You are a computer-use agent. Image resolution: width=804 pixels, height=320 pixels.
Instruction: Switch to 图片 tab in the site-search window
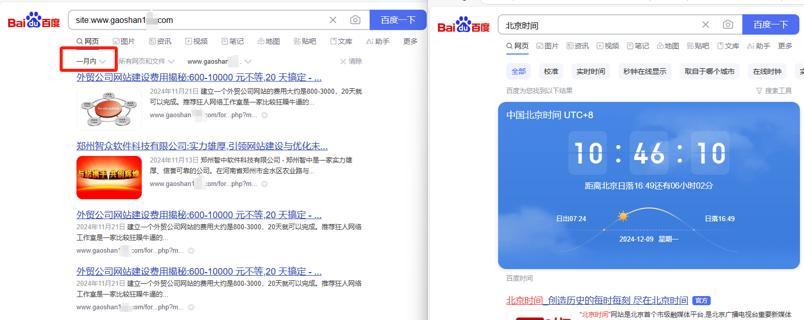click(124, 41)
